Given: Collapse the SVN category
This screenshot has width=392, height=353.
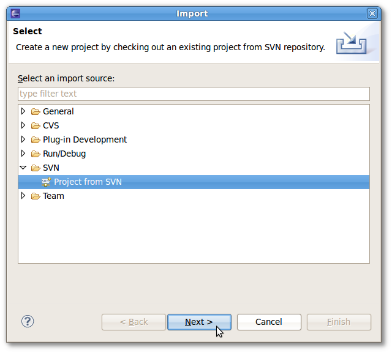Looking at the screenshot, I should 23,168.
